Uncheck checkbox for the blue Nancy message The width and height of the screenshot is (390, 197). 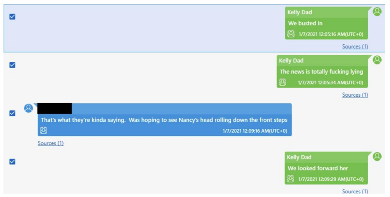12,113
